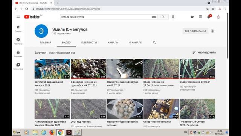Image resolution: width=241 pixels, height=136 pixels.
Task: Click title Лук репчатый Стурон 2020. Результат.
Action: click(192, 124)
